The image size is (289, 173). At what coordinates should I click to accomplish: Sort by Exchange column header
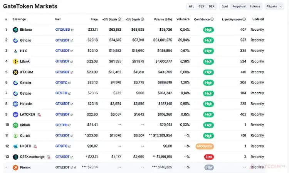click(19, 19)
